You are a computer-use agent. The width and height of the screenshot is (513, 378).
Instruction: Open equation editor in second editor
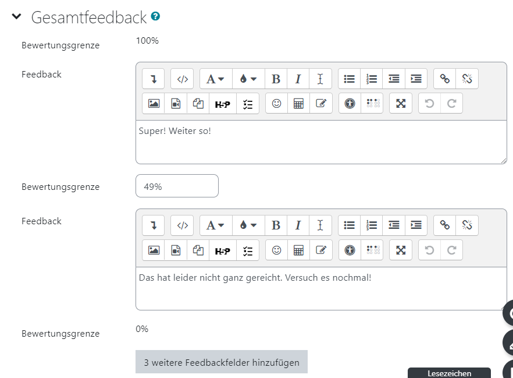298,250
